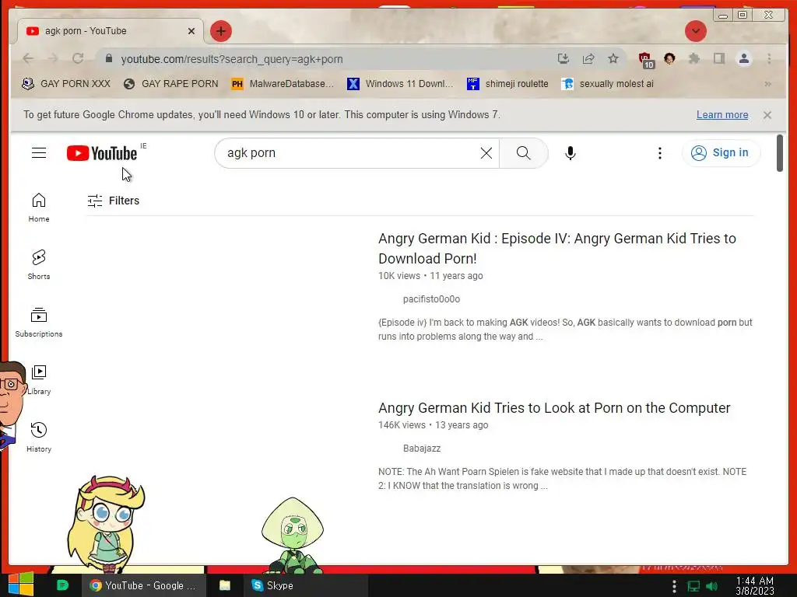Open File Explorer from taskbar
The width and height of the screenshot is (797, 597).
coord(225,585)
